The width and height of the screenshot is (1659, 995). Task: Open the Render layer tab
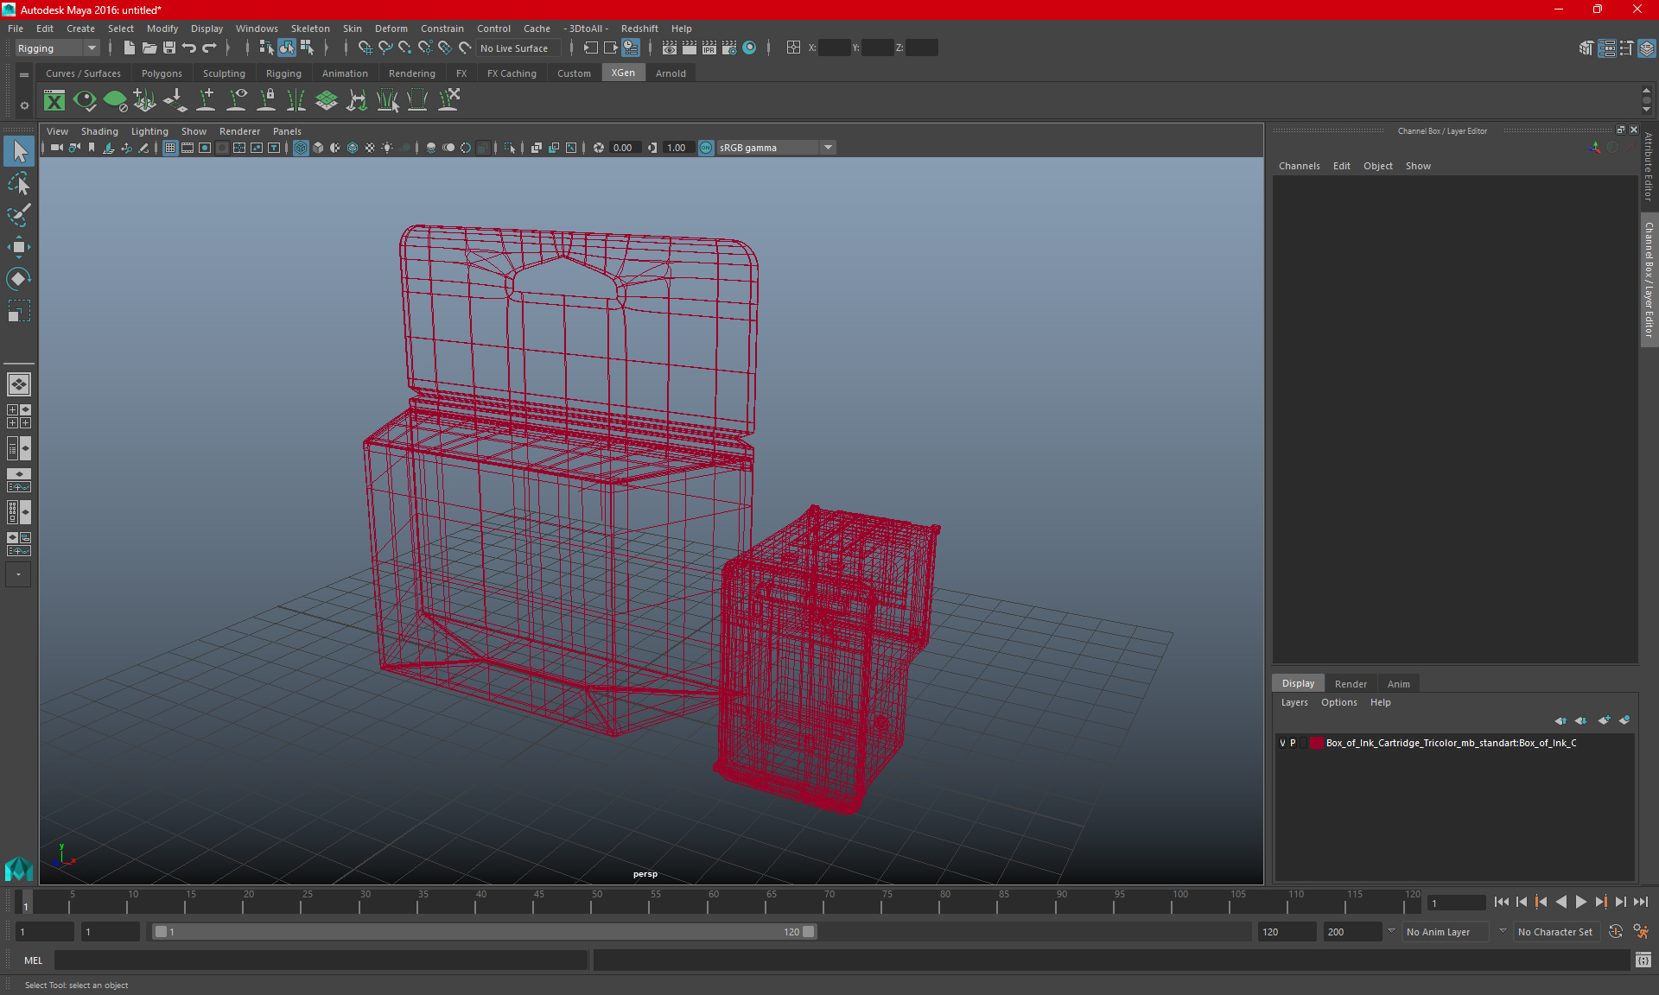point(1351,683)
